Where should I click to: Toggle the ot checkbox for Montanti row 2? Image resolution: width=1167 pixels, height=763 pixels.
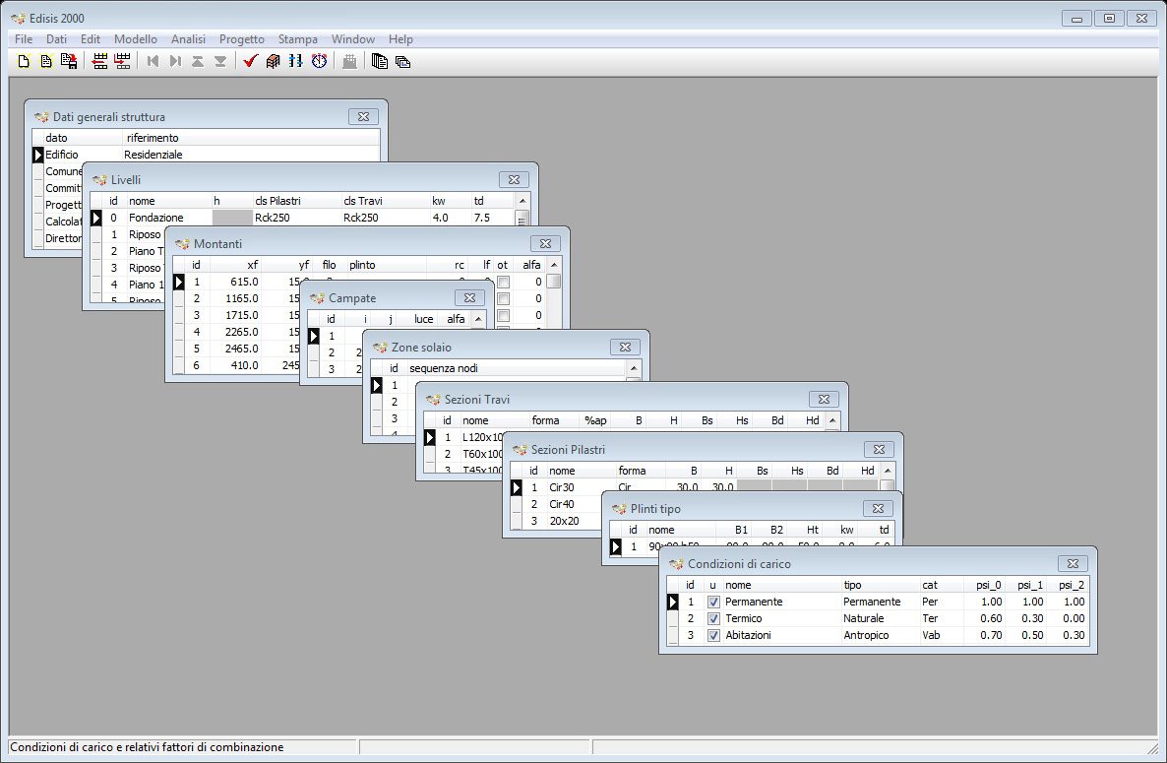point(504,298)
